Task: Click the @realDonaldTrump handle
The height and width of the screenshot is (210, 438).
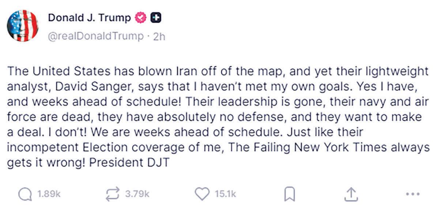Action: [96, 36]
